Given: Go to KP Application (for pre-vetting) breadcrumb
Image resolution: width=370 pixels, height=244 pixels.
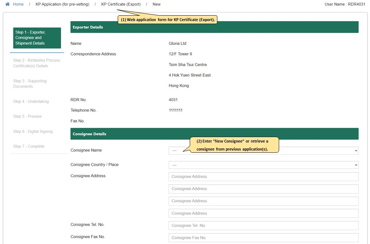Looking at the screenshot, I should (x=63, y=4).
